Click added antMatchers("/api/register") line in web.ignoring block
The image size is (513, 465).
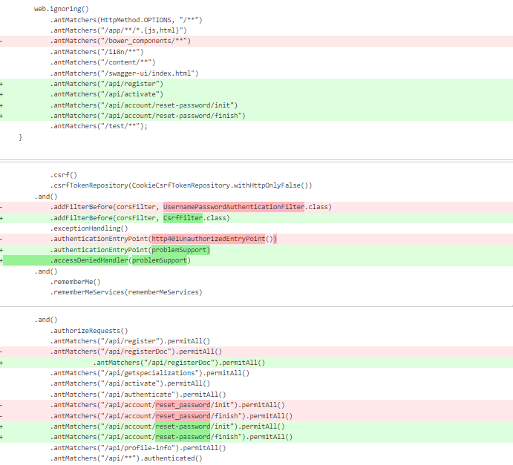257,84
